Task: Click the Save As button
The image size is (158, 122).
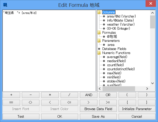Action: (98, 116)
